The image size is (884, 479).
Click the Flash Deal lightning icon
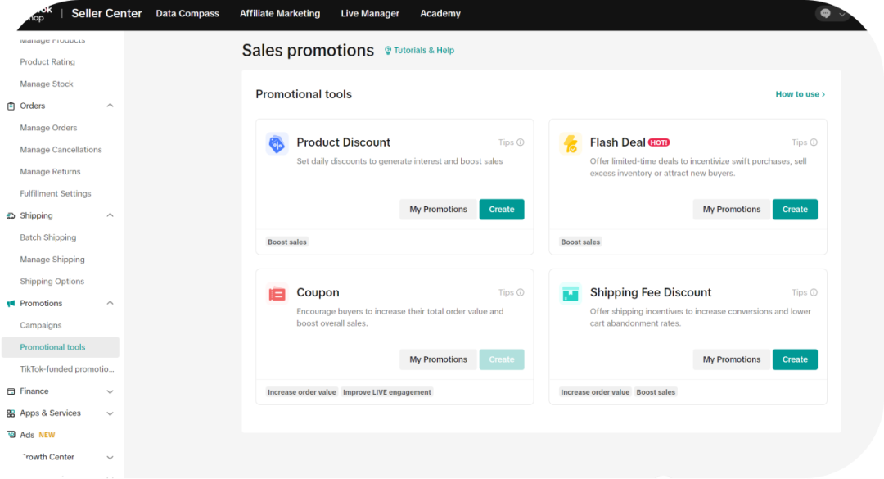(571, 144)
